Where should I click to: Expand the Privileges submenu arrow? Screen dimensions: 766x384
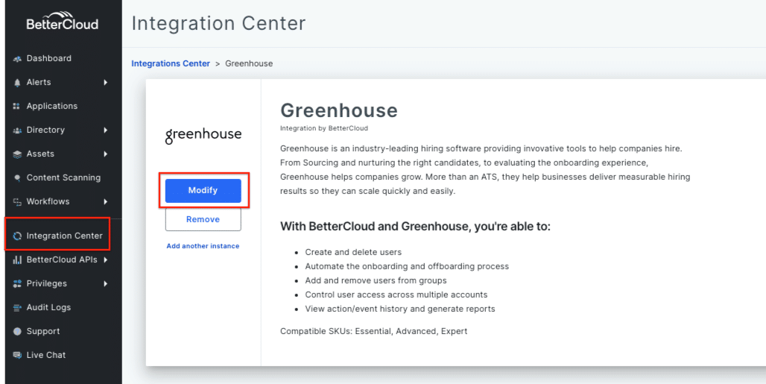pyautogui.click(x=106, y=284)
